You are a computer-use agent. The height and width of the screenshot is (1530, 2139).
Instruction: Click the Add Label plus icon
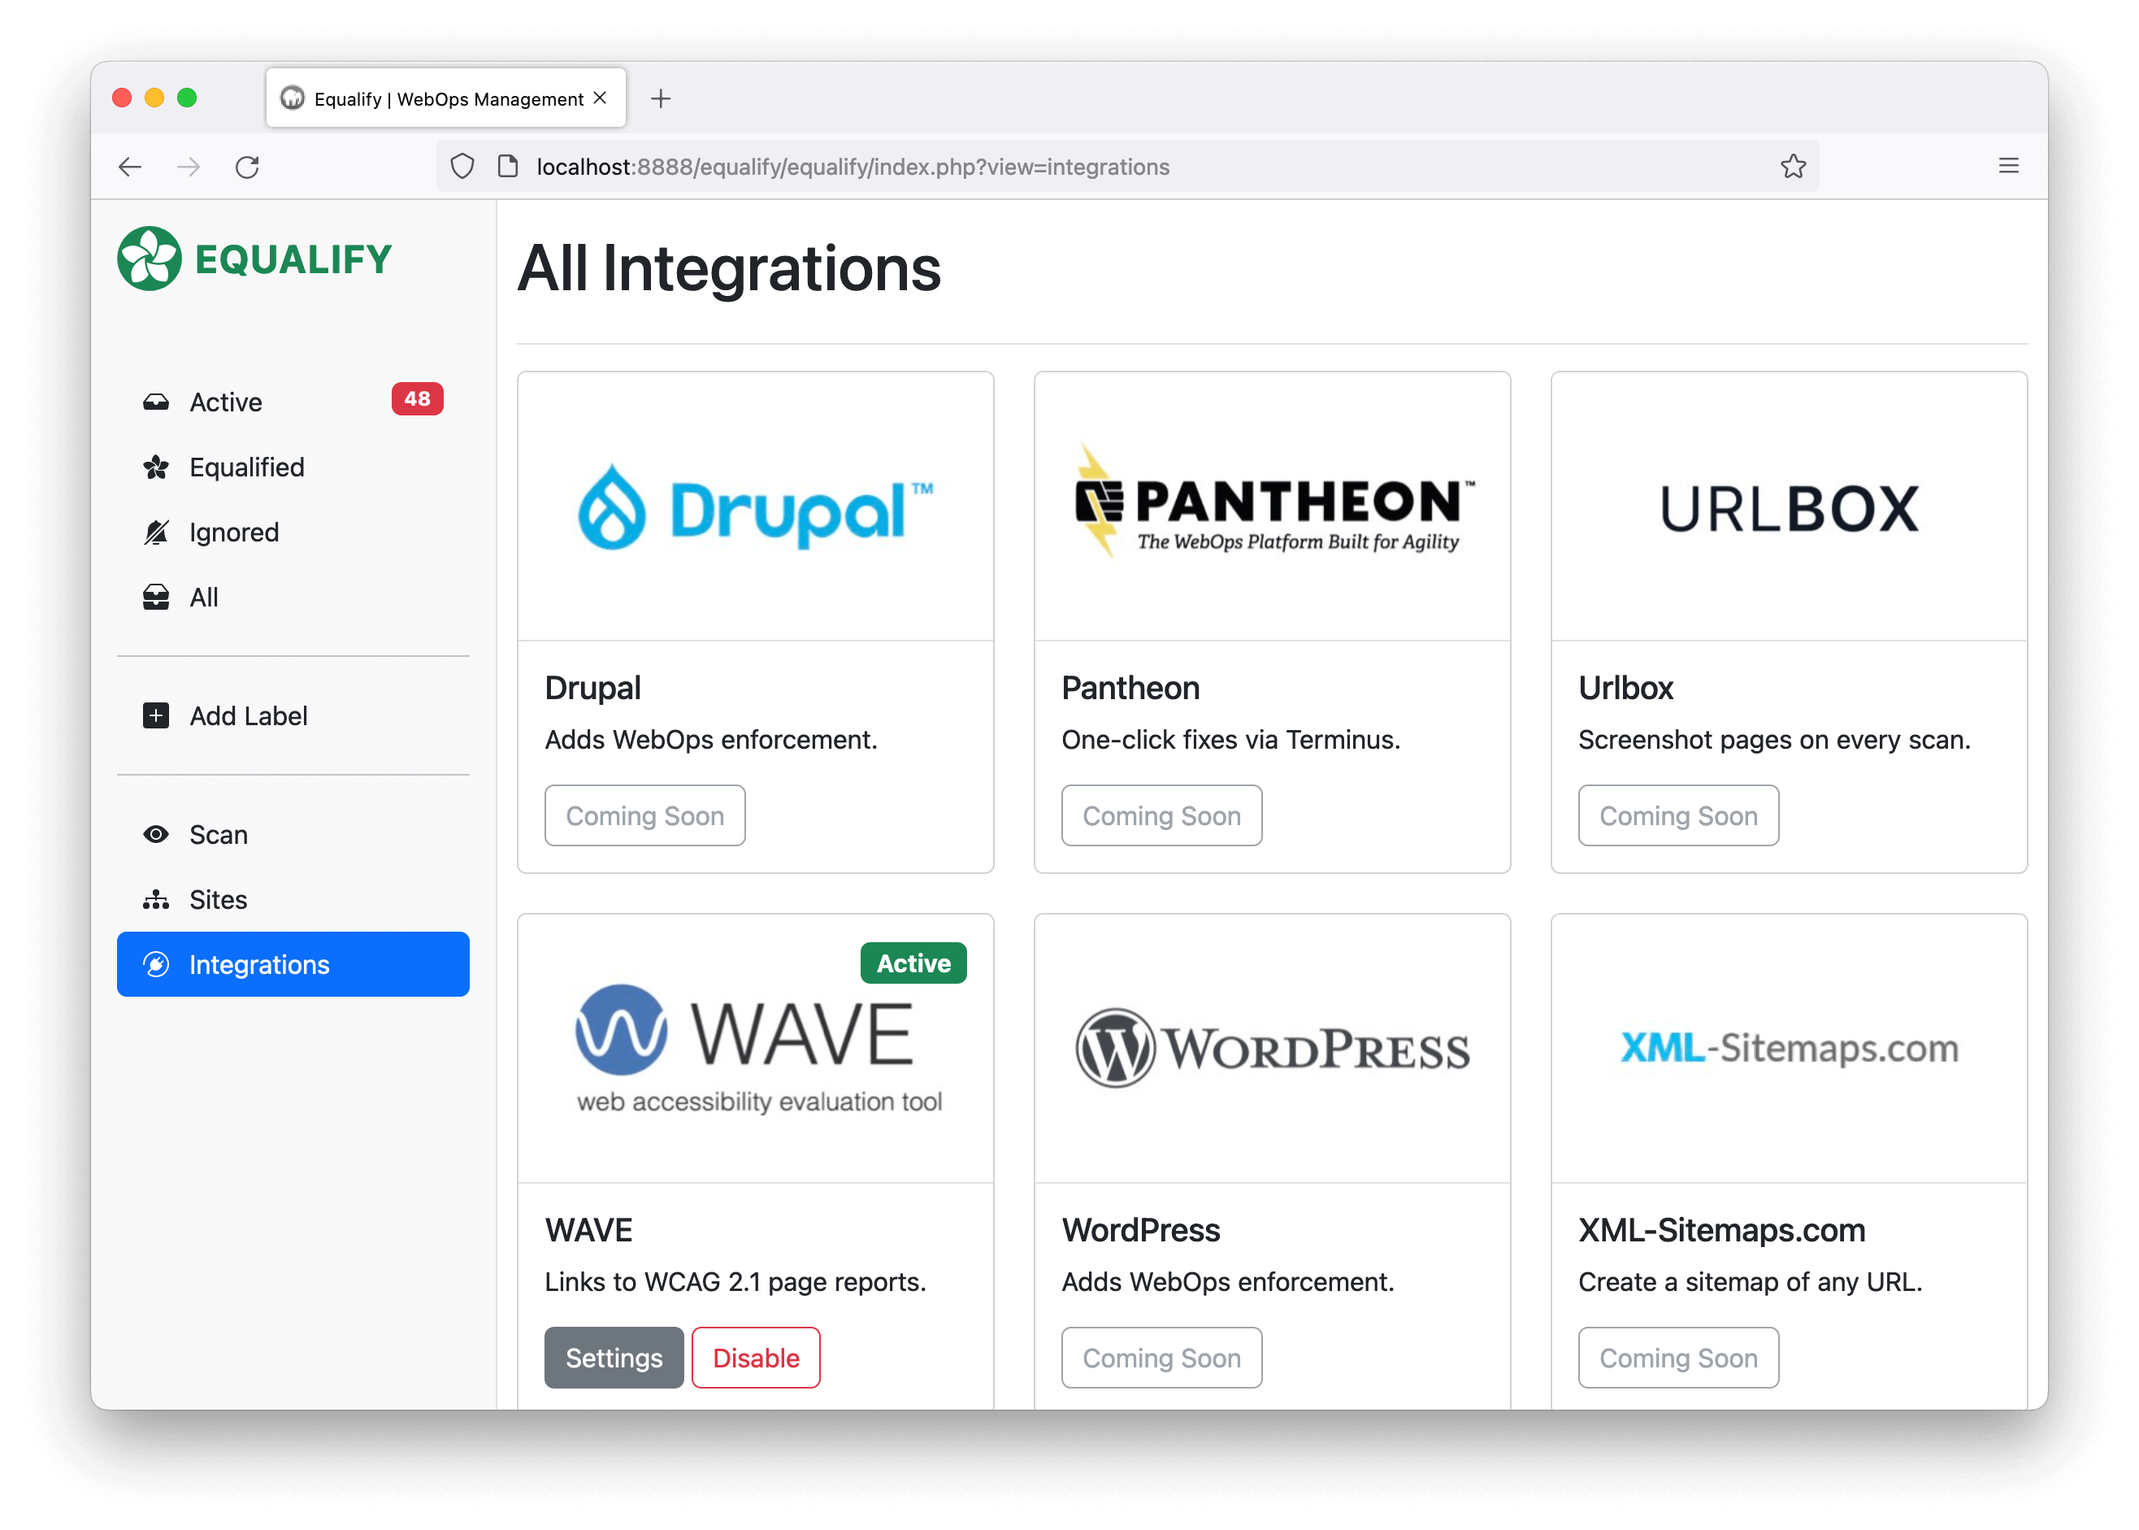tap(156, 716)
